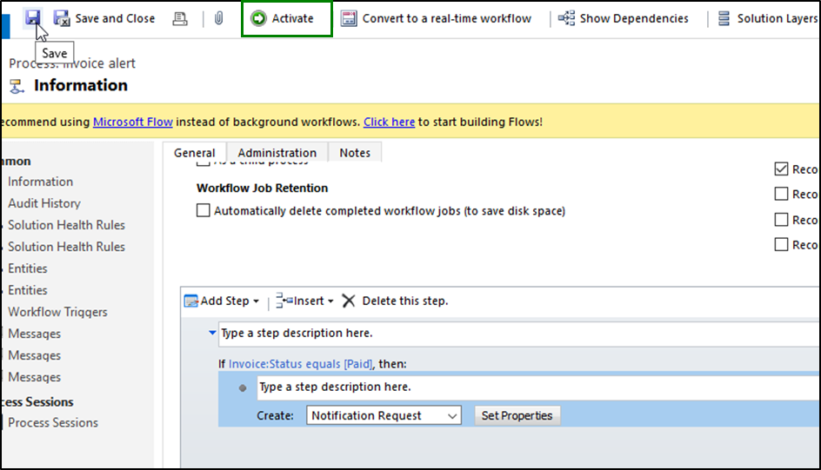
Task: Click the Save floppy disk icon
Action: (x=32, y=17)
